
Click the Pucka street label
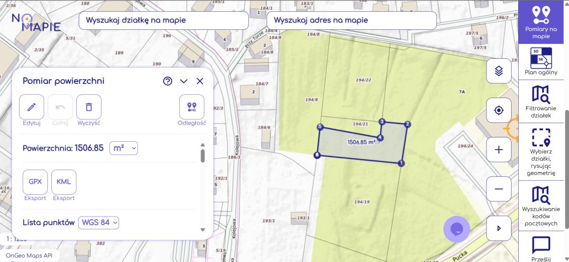click(x=460, y=255)
